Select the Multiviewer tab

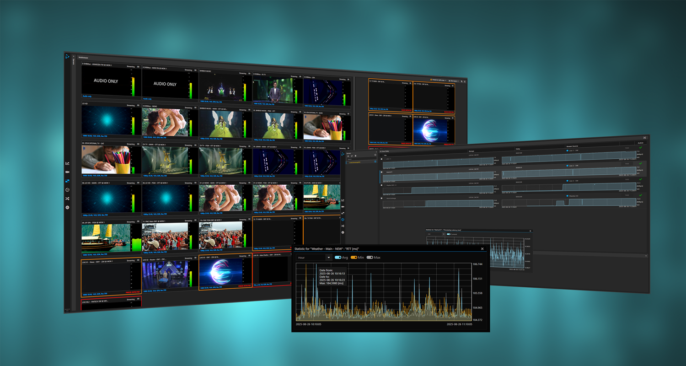point(83,57)
